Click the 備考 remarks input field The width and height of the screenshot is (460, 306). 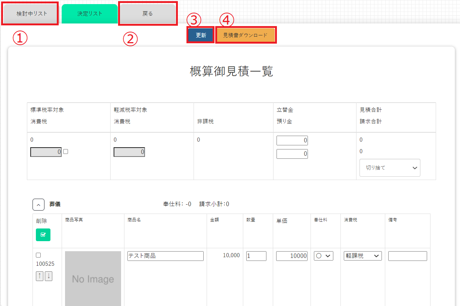tap(407, 256)
